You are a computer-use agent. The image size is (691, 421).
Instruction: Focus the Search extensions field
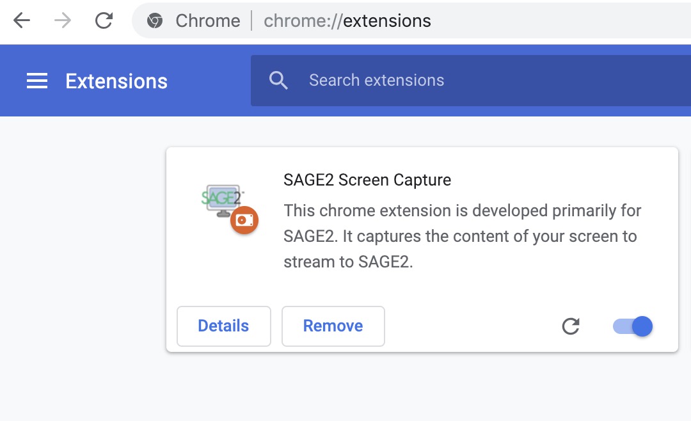[471, 81]
